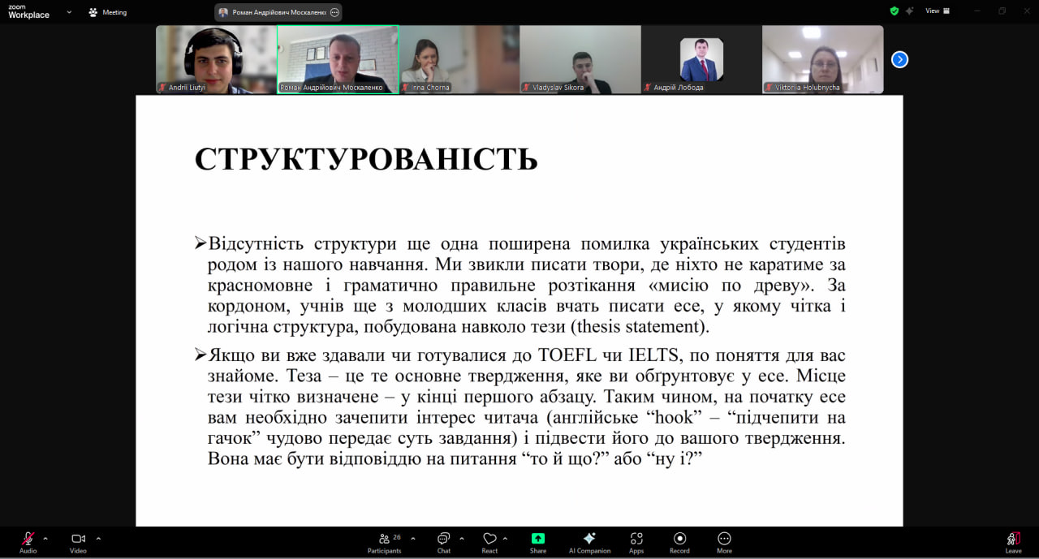Close the Zoom window
This screenshot has width=1039, height=559.
1026,11
